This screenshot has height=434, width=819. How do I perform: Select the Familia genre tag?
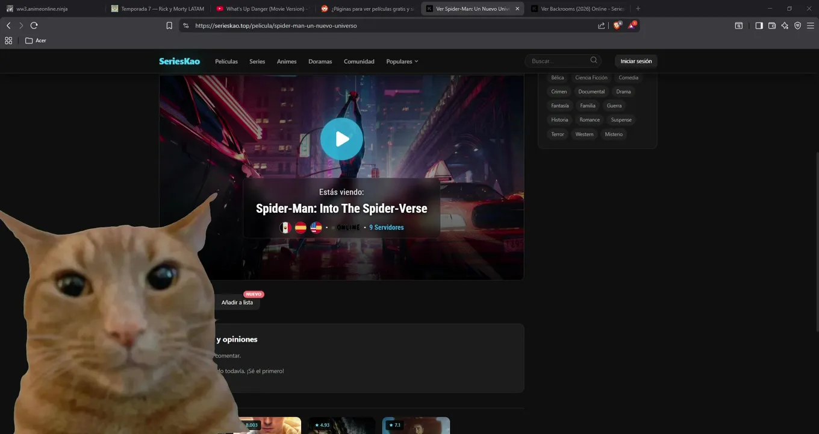588,105
